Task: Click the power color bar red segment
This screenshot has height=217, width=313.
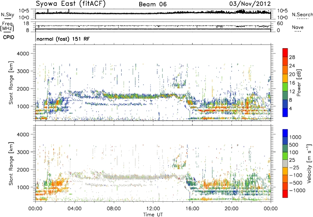Action: click(x=285, y=52)
